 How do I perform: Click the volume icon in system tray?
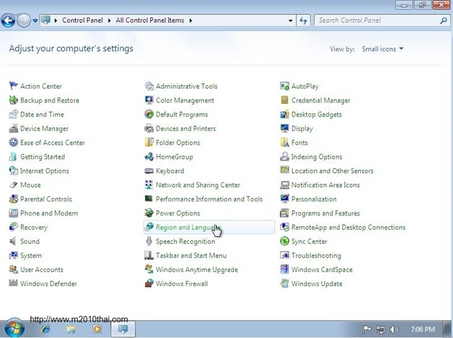[394, 329]
